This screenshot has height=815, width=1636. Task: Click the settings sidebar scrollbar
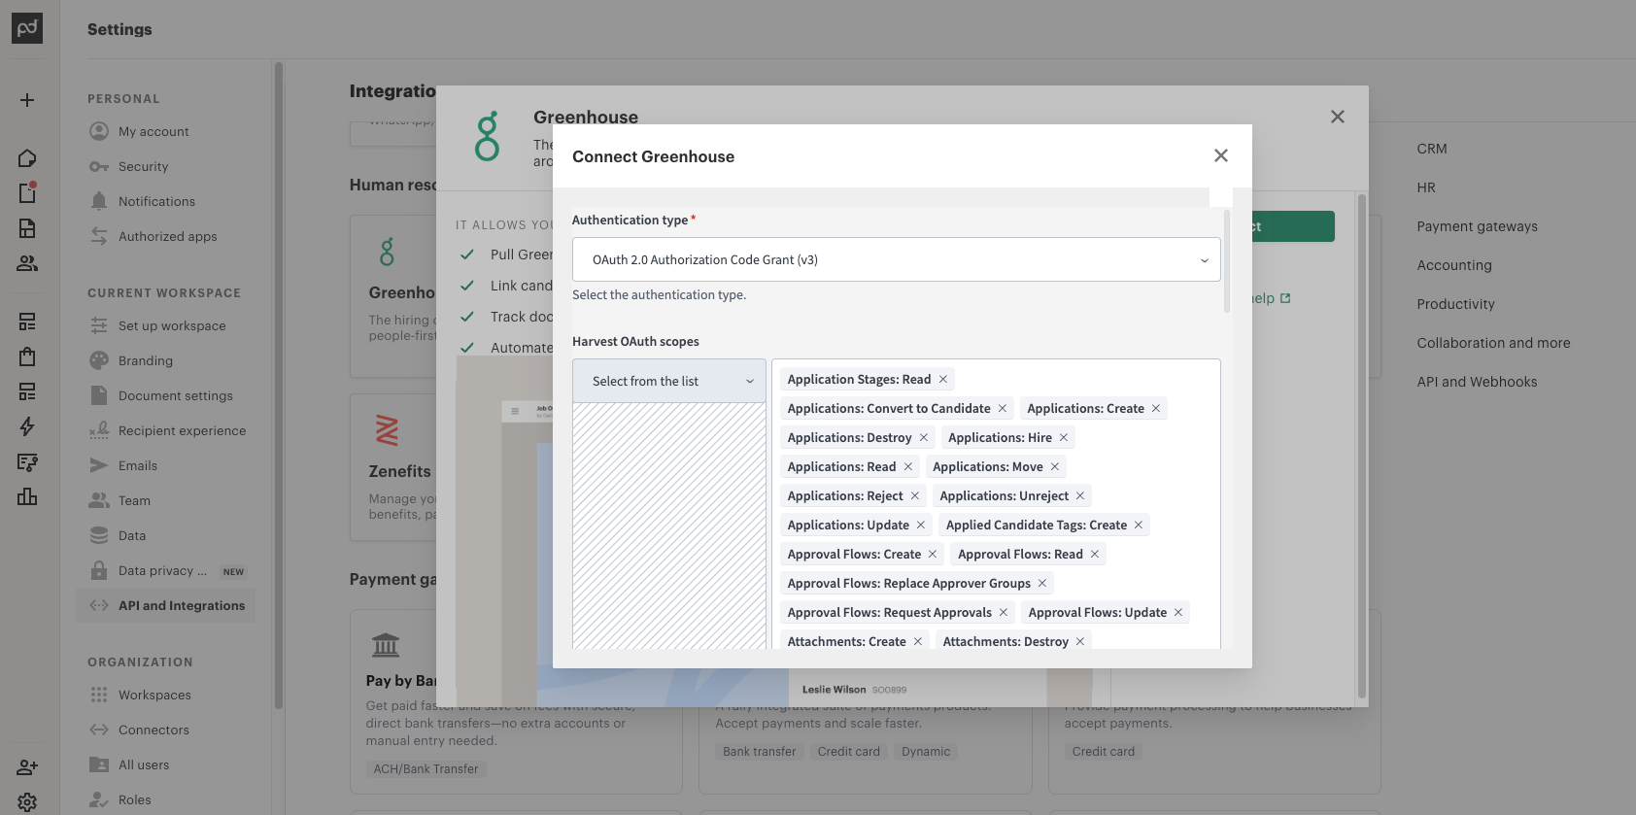tap(279, 385)
